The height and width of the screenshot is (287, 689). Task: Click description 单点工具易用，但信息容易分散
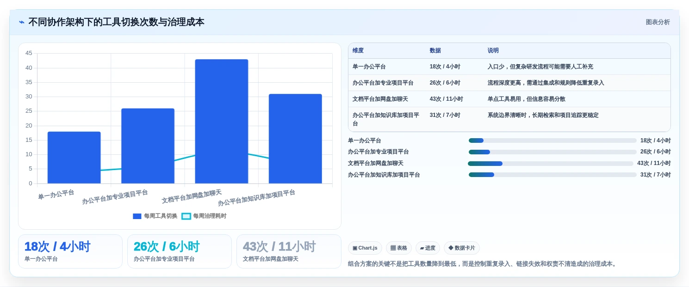[x=527, y=99]
